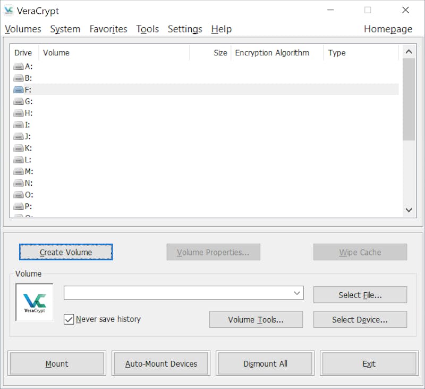Open the System menu
Viewport: 425px width, 389px height.
pyautogui.click(x=65, y=29)
